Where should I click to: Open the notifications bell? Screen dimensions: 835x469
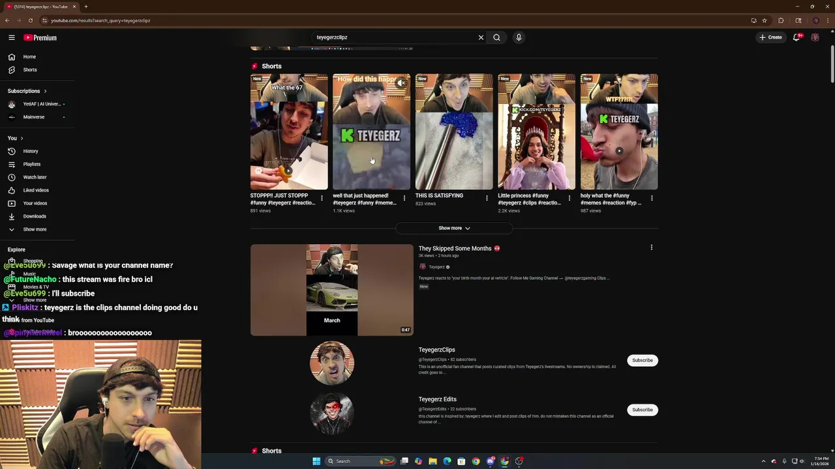click(797, 37)
